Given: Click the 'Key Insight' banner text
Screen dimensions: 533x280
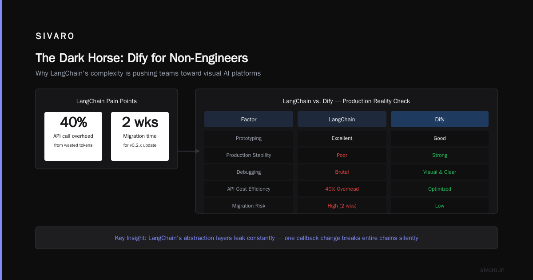Looking at the screenshot, I should coord(266,238).
